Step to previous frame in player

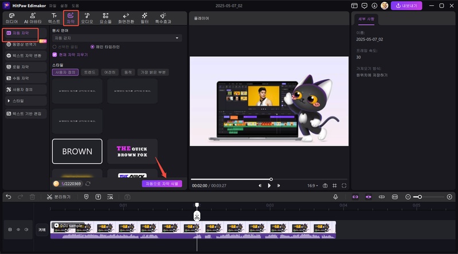tap(260, 186)
